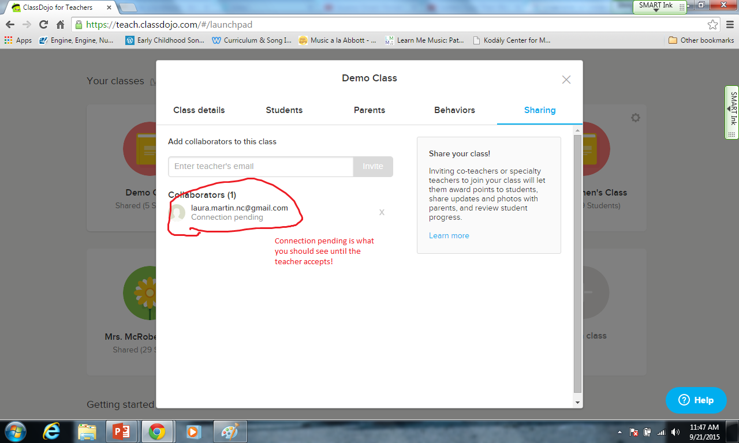Click collaborator avatar next to laura.martin.nc
739x443 pixels.
(177, 213)
